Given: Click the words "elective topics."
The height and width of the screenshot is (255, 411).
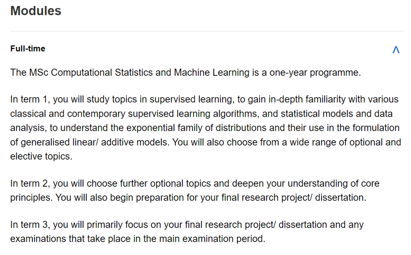Looking at the screenshot, I should click(41, 156).
